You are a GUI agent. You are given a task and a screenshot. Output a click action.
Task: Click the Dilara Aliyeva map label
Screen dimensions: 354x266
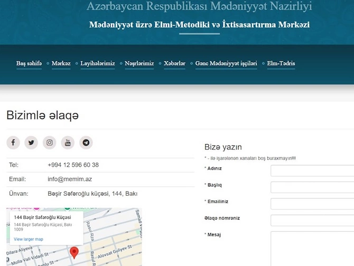tap(19, 251)
